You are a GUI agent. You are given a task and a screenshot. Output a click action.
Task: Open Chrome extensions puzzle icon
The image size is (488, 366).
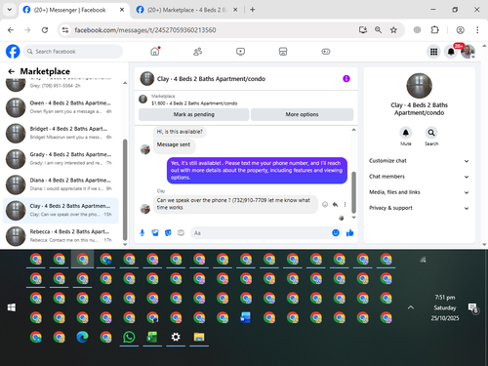(x=435, y=30)
